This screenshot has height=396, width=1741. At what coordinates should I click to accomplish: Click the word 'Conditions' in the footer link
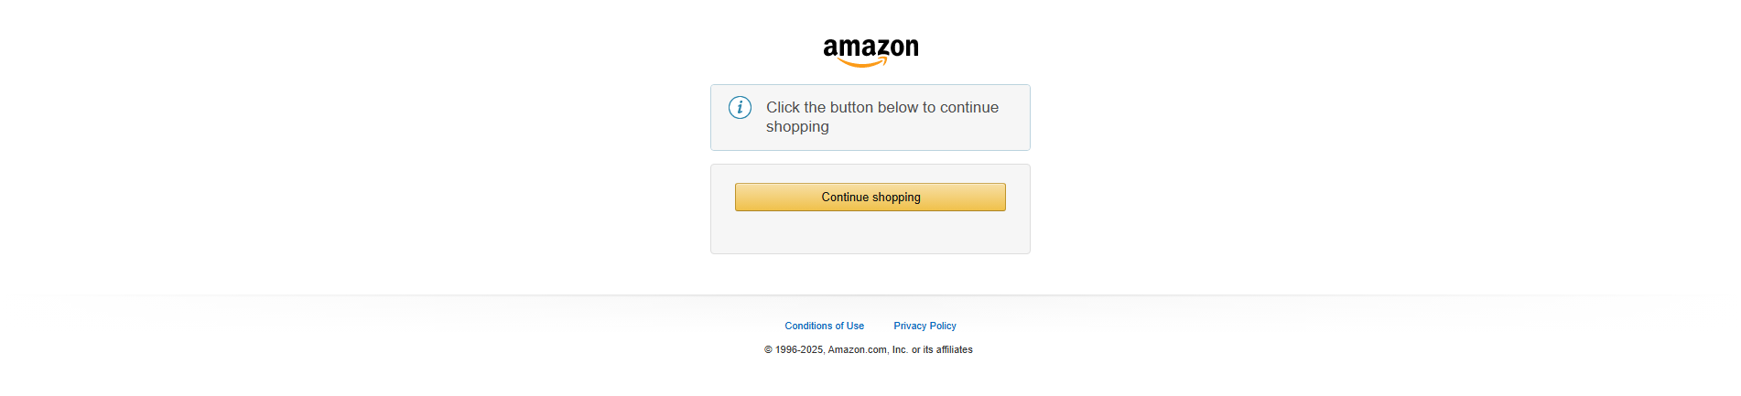click(808, 326)
